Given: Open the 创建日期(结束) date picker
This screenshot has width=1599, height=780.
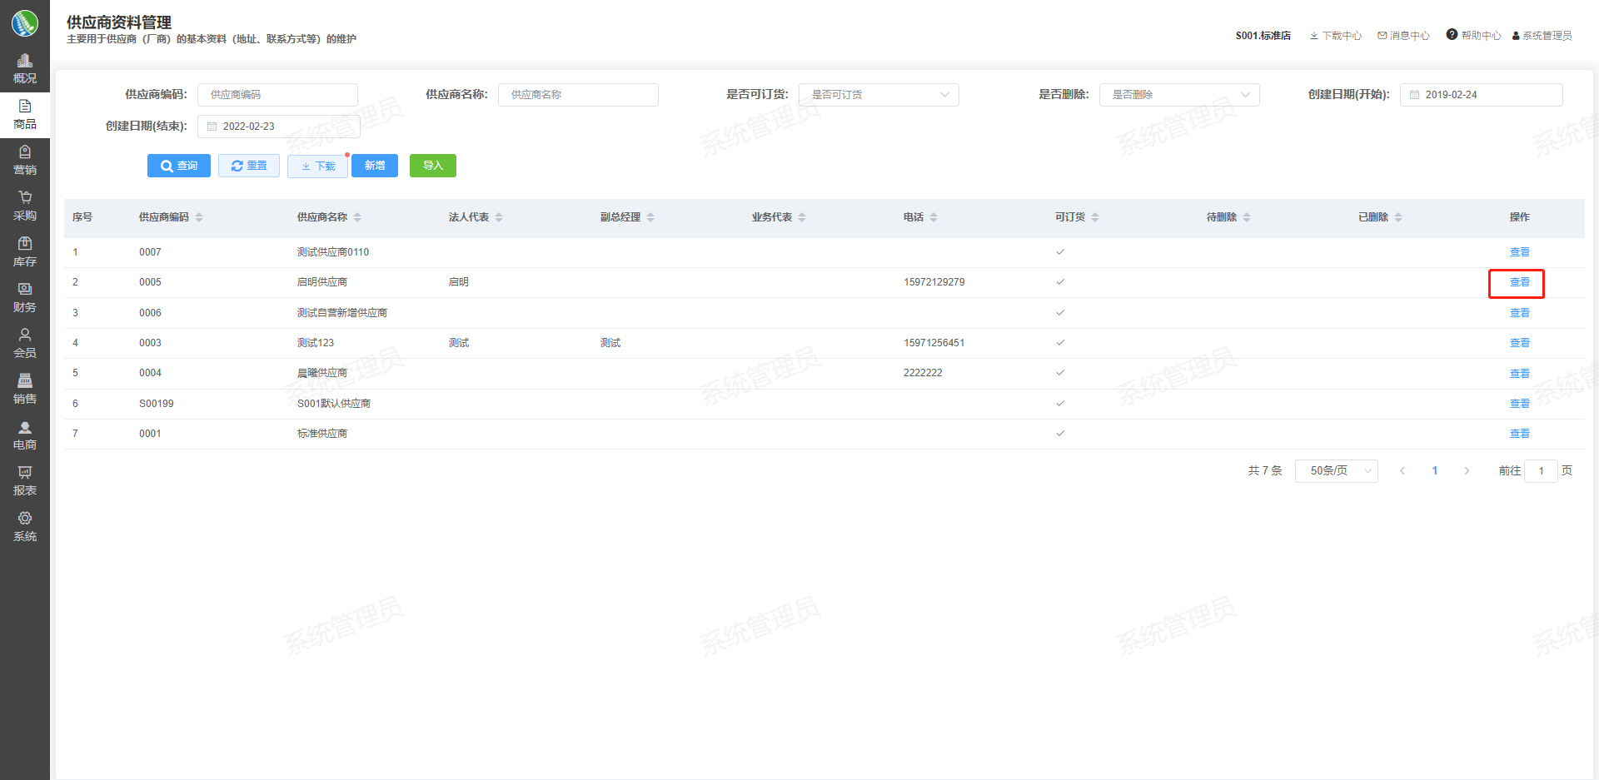Looking at the screenshot, I should (278, 127).
